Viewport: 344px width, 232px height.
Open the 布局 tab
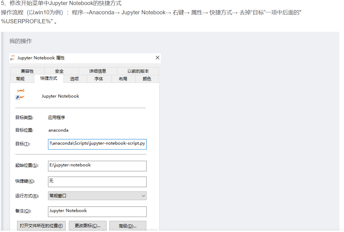tap(123, 79)
